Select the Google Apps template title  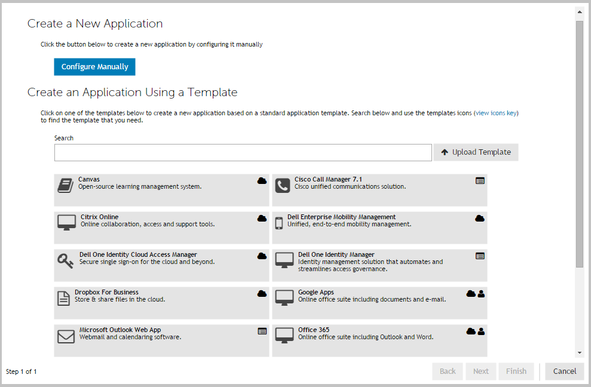click(x=316, y=292)
